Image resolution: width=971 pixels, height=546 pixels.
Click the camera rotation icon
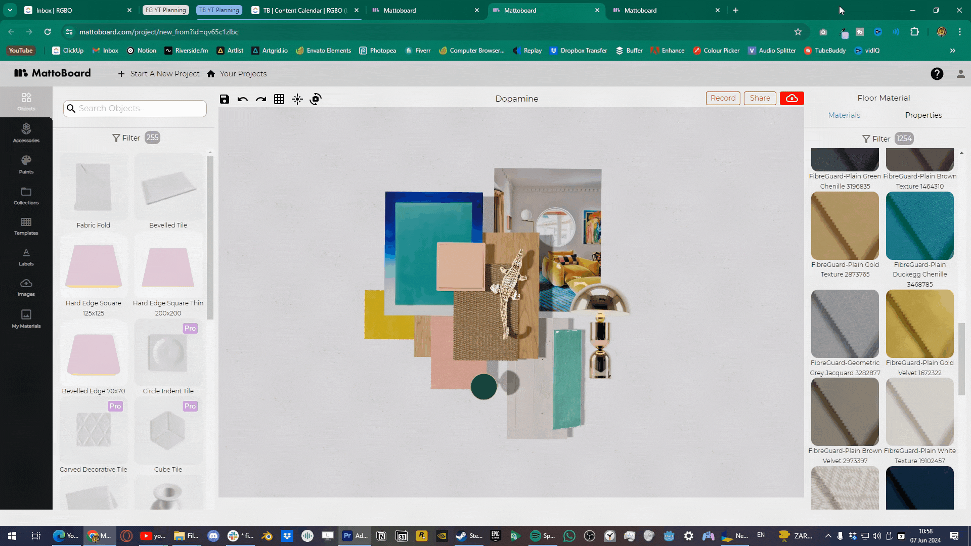coord(315,99)
